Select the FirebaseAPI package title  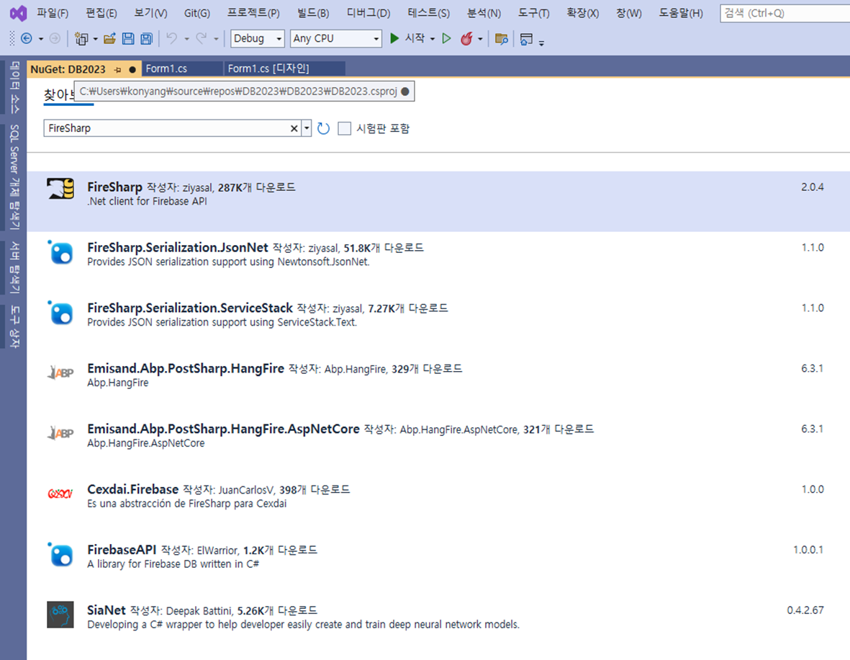tap(122, 550)
